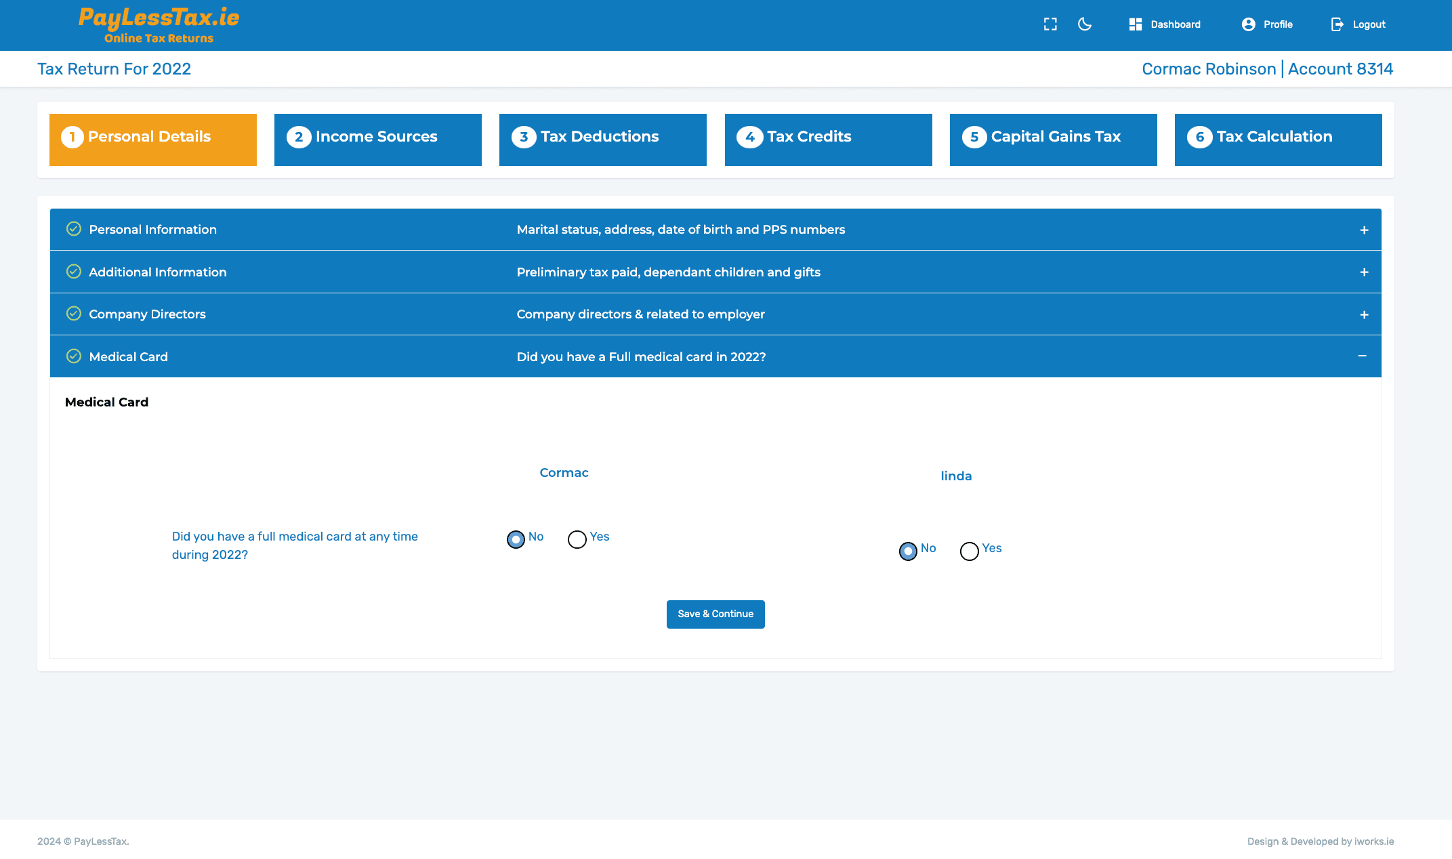Image resolution: width=1452 pixels, height=859 pixels.
Task: Click the PayLessTax.ie logo
Action: (x=159, y=25)
